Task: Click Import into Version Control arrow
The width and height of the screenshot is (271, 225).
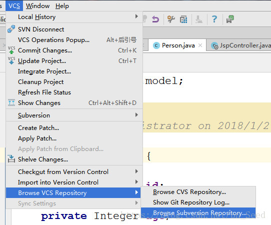Action: [x=136, y=182]
